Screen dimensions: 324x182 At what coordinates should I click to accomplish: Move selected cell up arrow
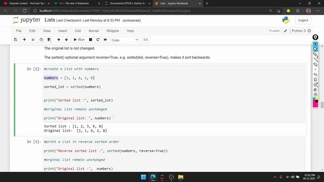[59, 39]
